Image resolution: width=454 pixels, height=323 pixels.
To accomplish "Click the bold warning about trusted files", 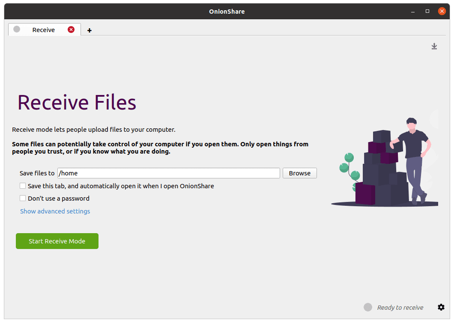I will point(160,148).
